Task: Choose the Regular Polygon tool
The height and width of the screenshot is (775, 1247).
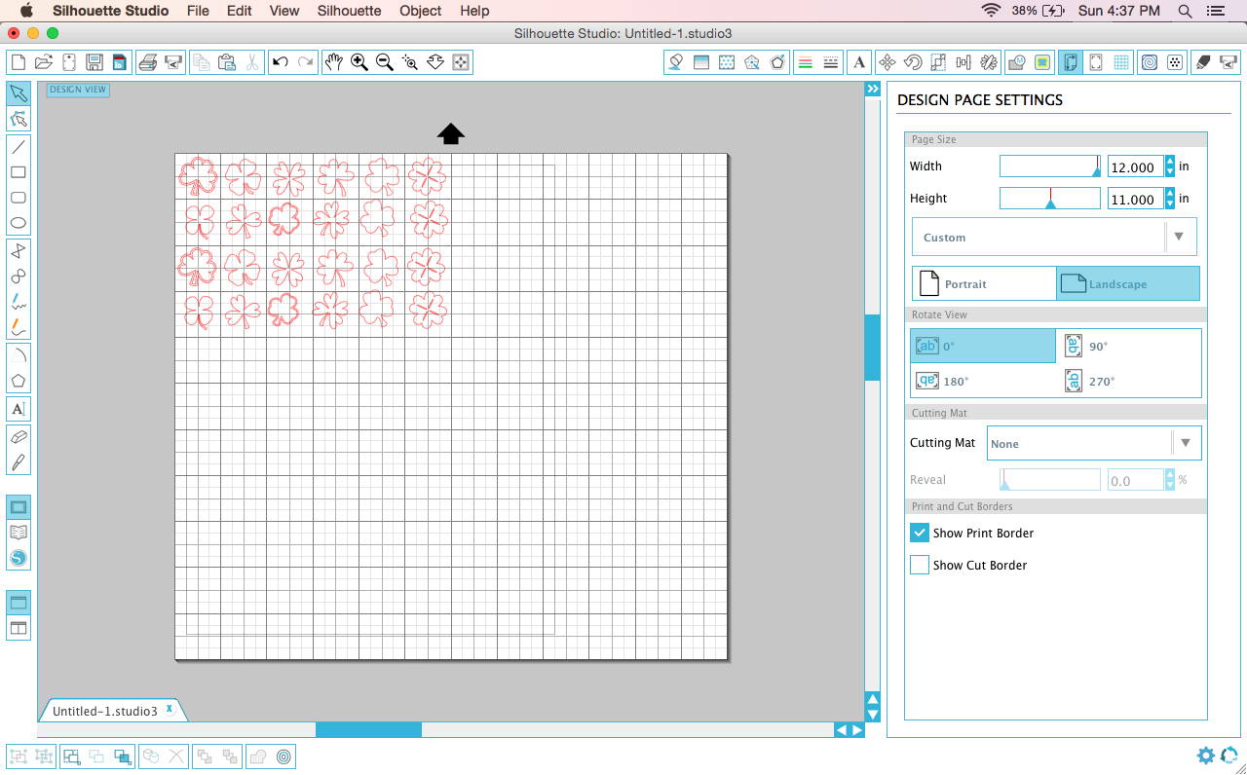Action: coord(19,381)
